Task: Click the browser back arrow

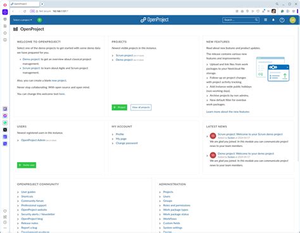Action: coord(13,11)
